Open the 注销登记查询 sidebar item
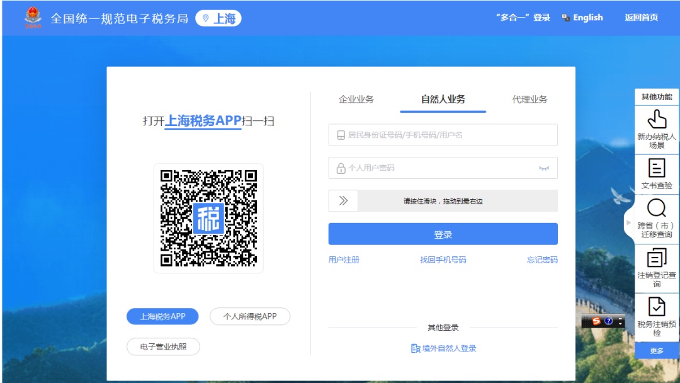This screenshot has width=680, height=383. tap(657, 268)
